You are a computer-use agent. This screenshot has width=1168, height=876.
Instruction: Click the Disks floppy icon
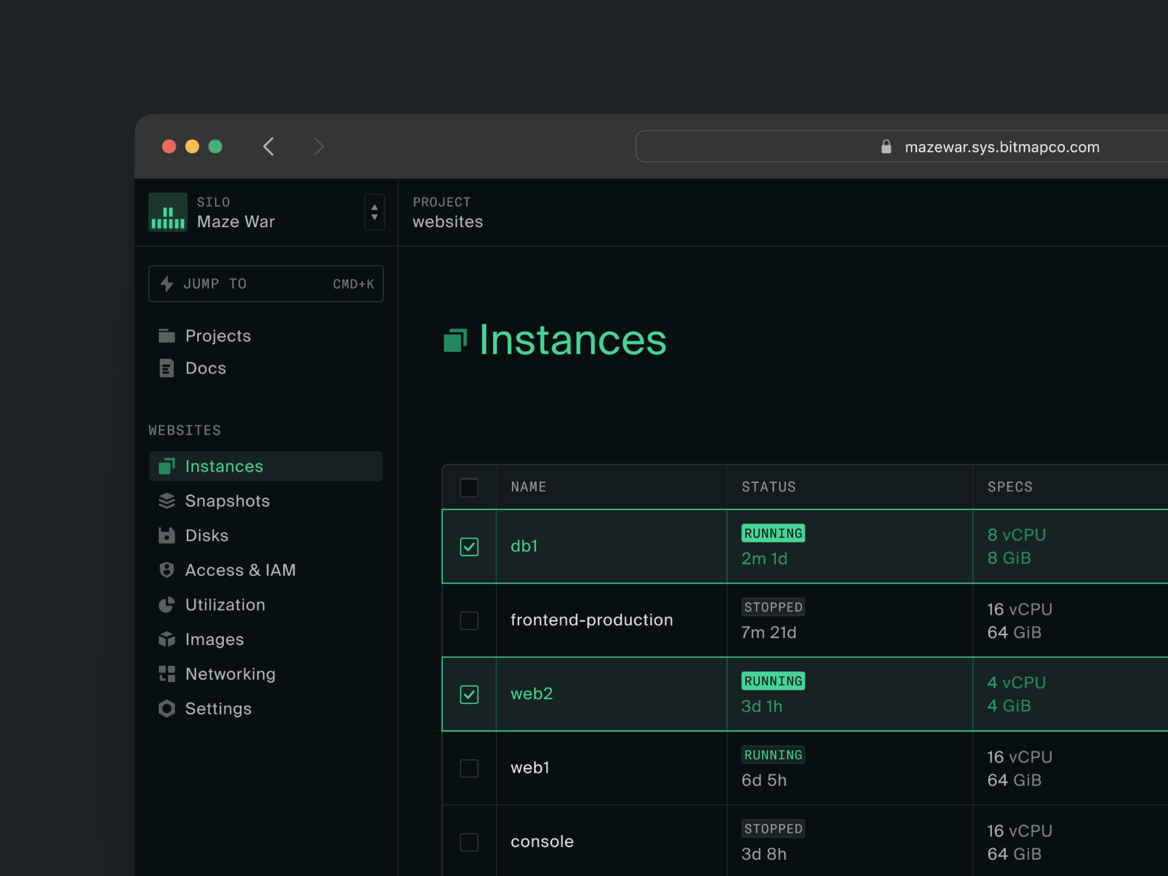[167, 535]
